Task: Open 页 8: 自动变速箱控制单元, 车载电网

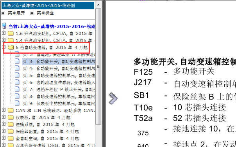Action: coord(59,96)
